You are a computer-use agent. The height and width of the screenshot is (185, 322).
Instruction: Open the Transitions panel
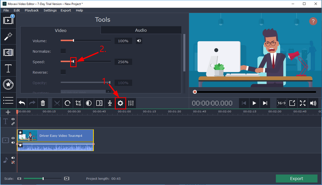pos(8,52)
